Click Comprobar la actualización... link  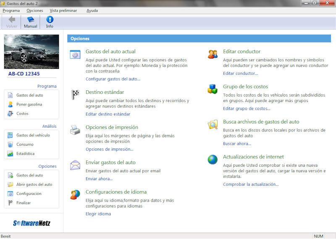tap(251, 184)
